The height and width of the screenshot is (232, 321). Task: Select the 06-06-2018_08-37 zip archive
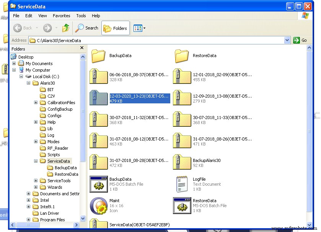(98, 77)
